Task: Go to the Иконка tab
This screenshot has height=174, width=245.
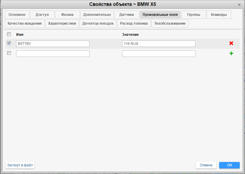Action: (67, 15)
